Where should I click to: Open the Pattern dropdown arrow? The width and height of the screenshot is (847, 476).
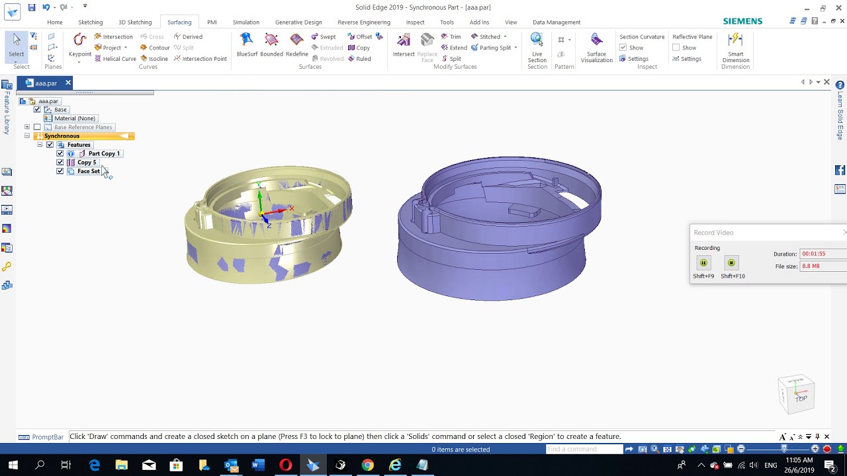tap(569, 40)
